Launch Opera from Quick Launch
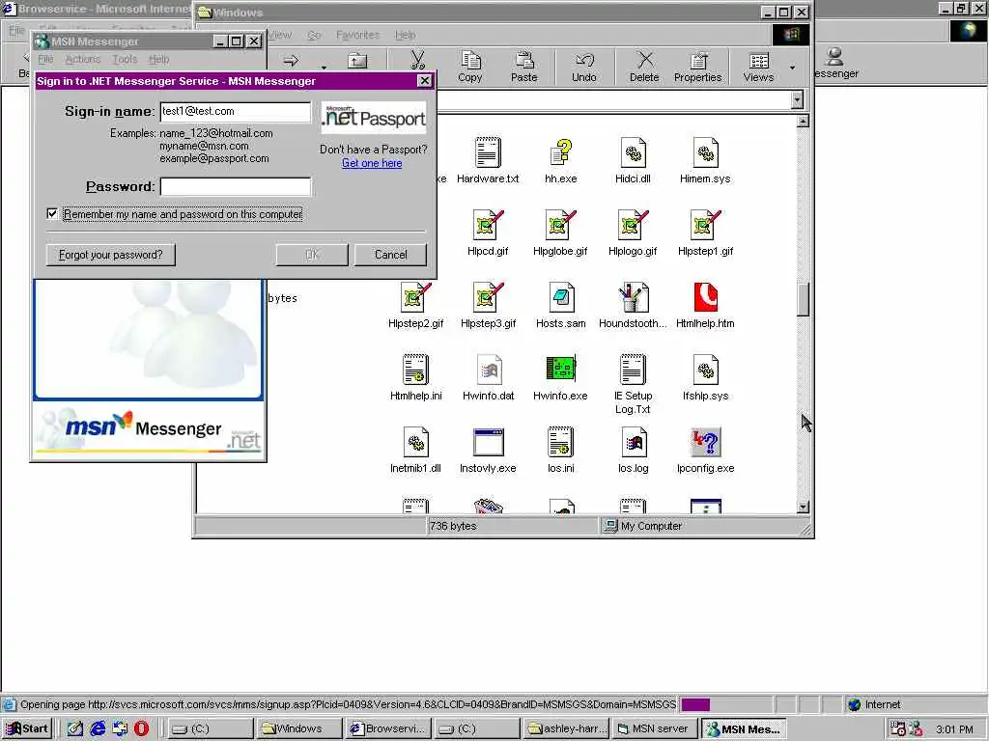989x741 pixels. click(141, 729)
